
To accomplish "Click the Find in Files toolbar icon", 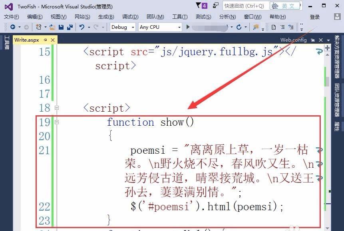I will tap(256, 27).
